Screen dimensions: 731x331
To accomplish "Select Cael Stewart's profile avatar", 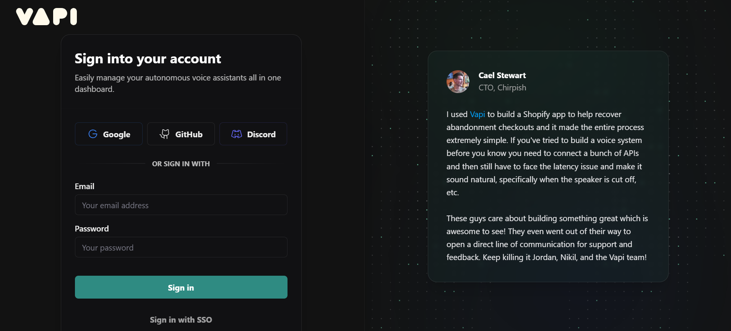I will click(458, 81).
